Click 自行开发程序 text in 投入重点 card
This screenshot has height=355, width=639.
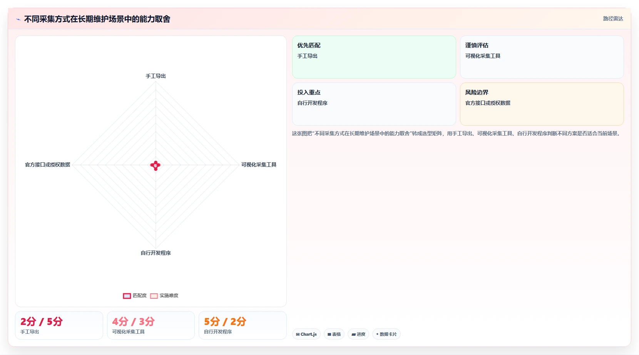[x=312, y=103]
